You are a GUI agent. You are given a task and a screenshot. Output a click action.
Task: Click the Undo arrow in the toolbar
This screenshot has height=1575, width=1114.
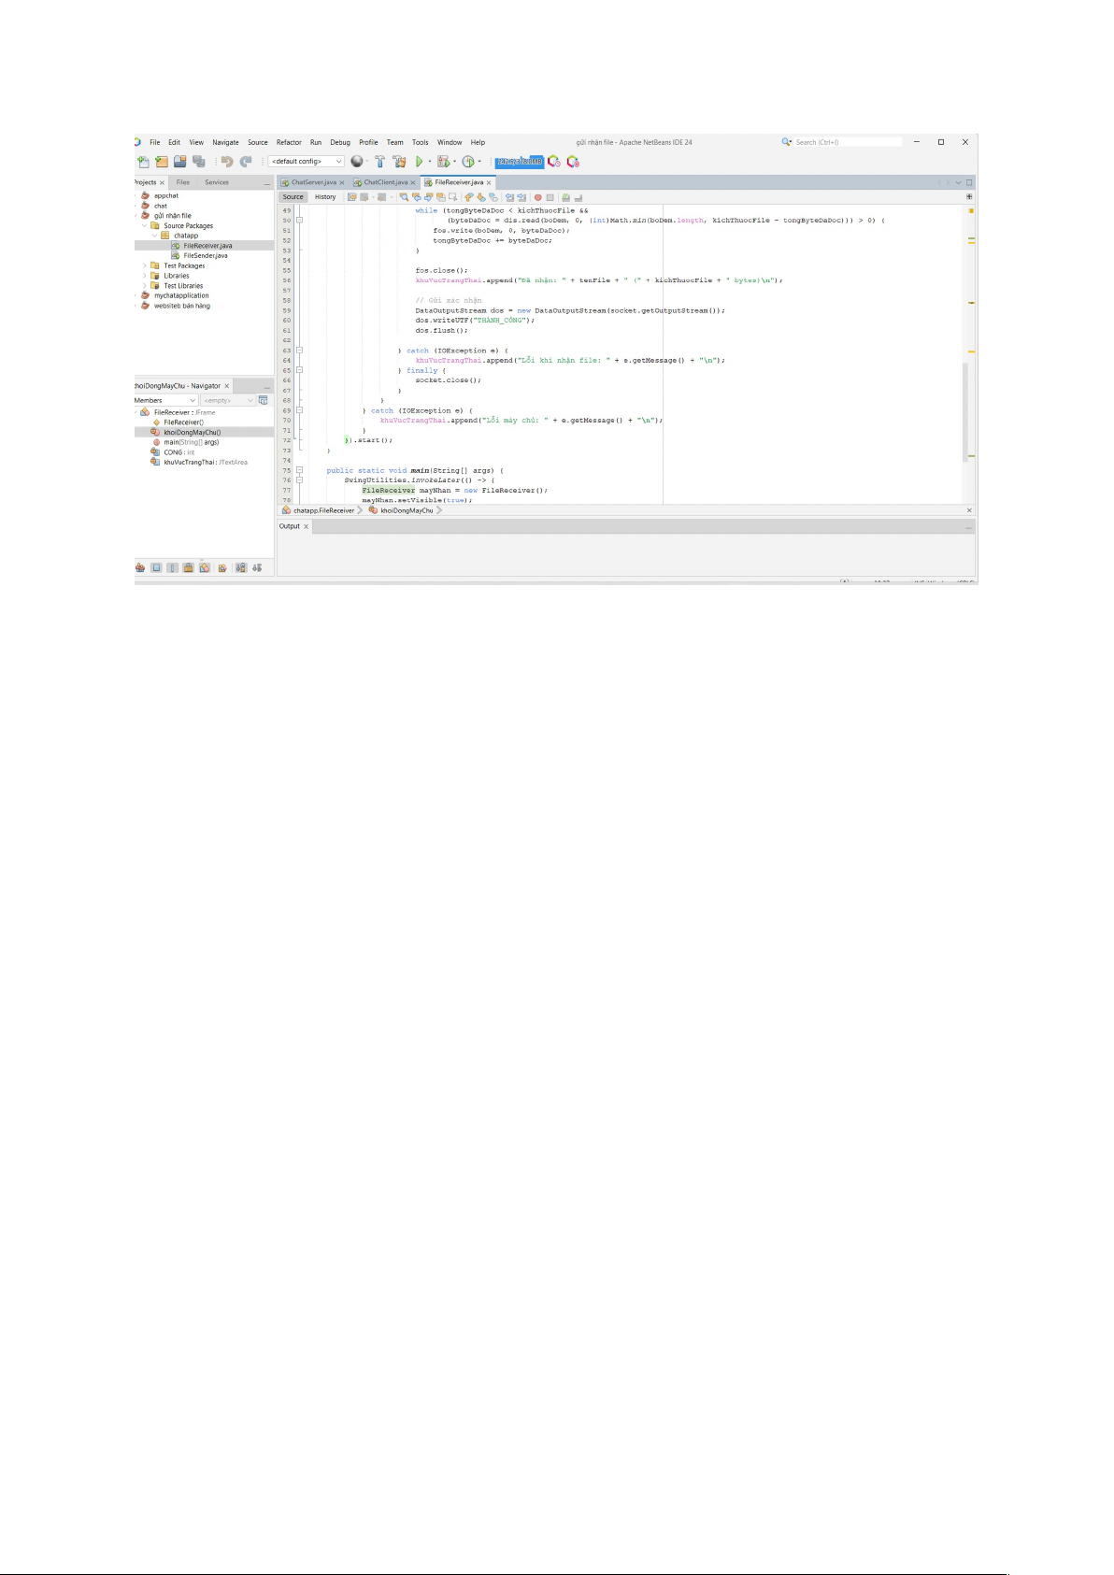(x=226, y=162)
